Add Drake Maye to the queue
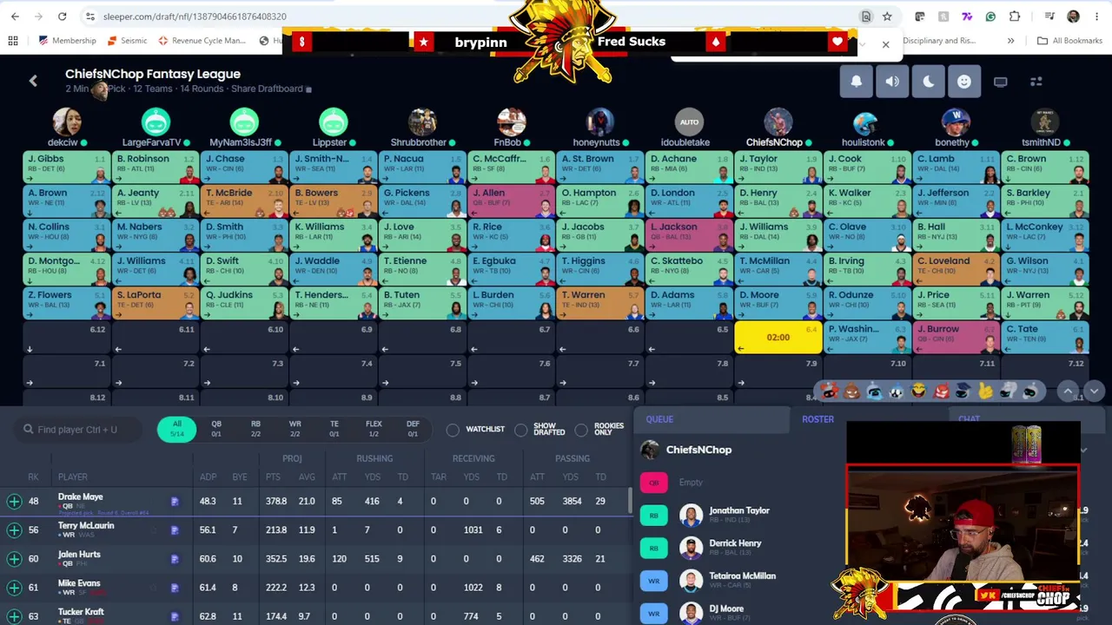 point(14,501)
